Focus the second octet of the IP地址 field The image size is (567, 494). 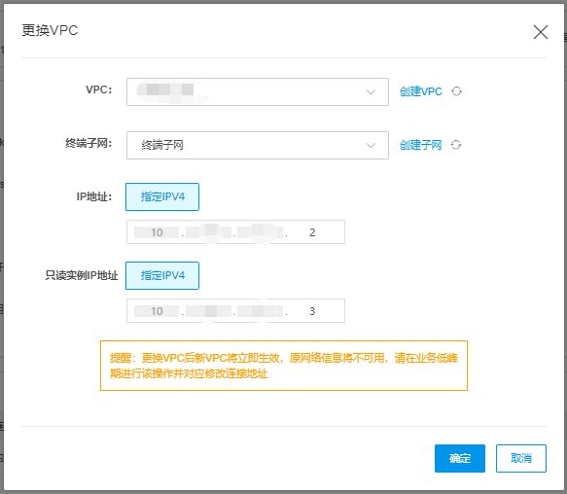209,232
